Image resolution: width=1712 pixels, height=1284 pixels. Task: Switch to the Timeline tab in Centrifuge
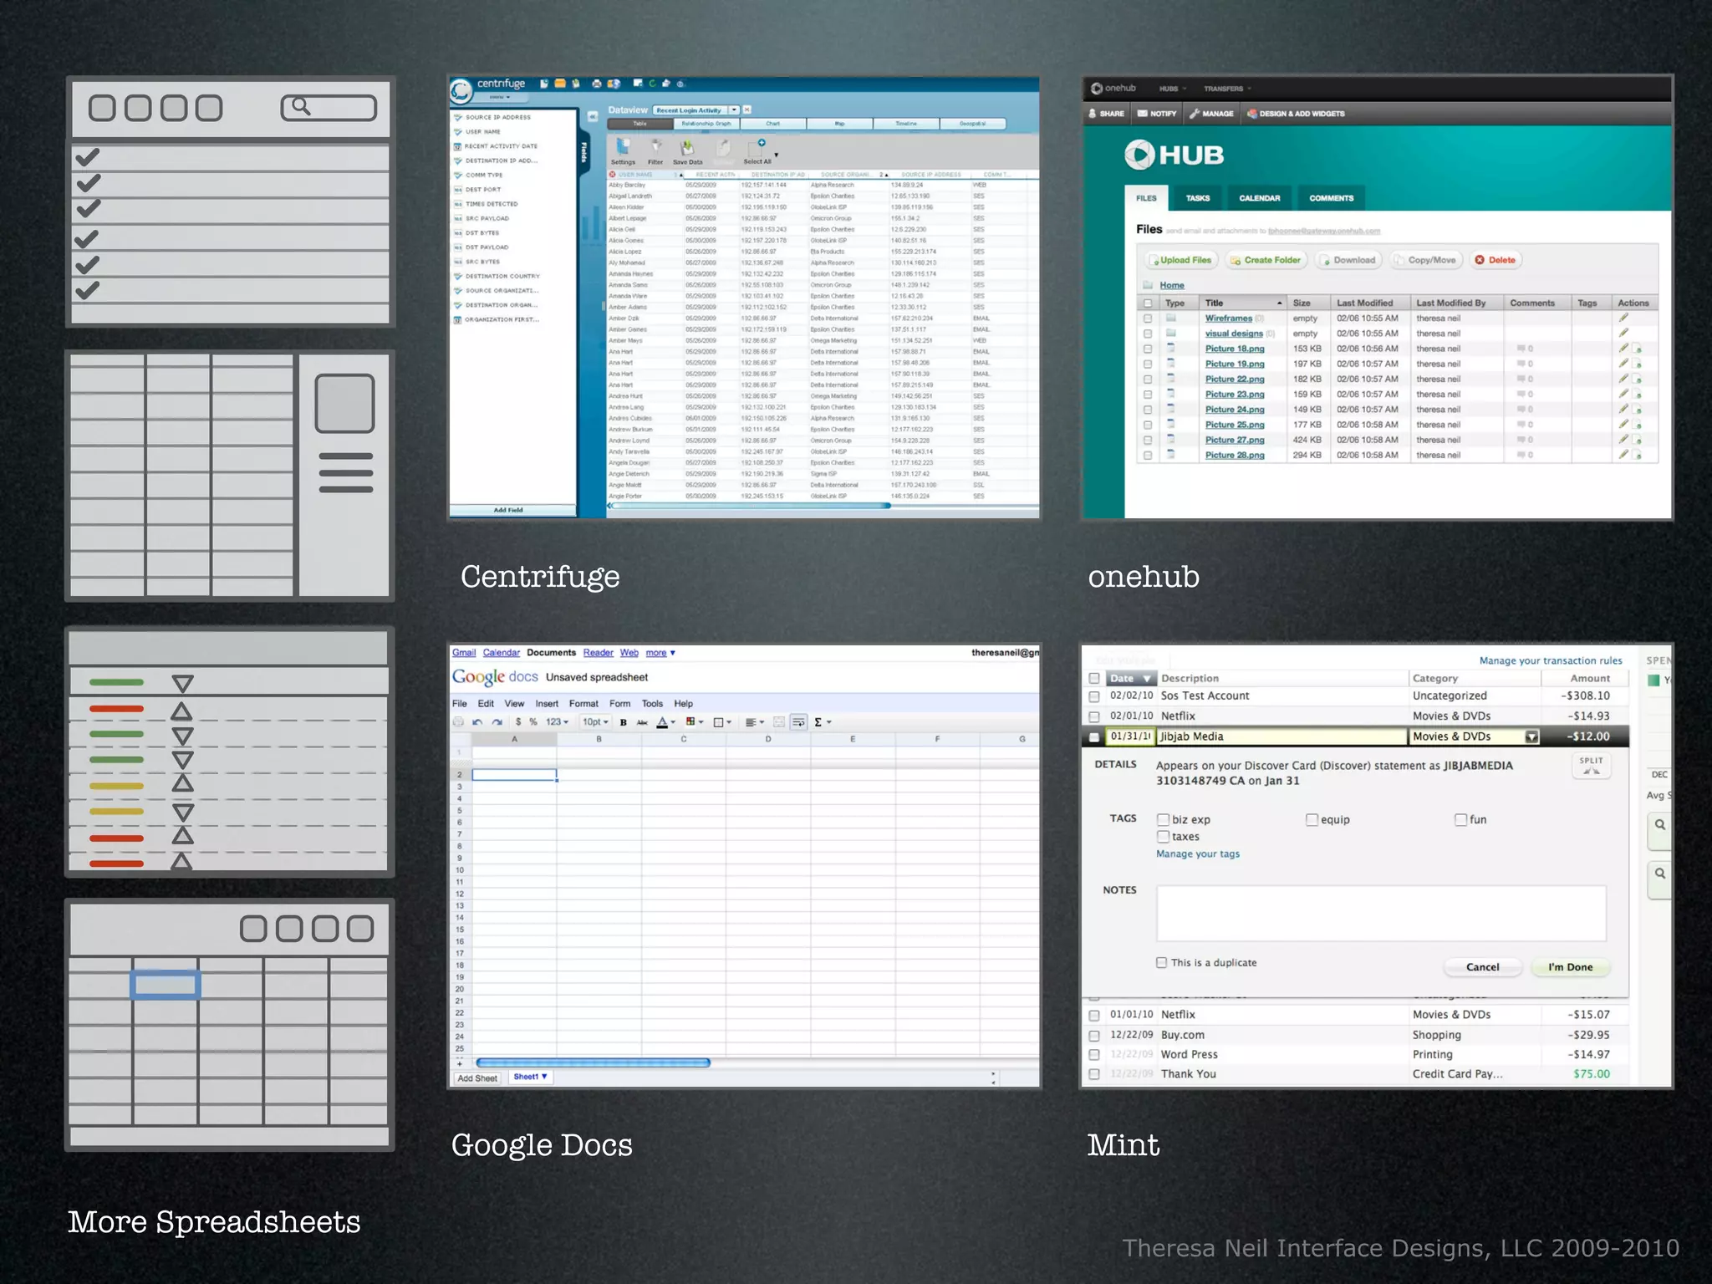pos(906,124)
